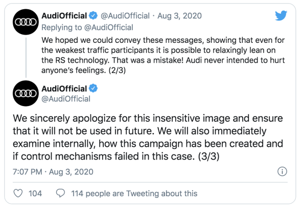Click the top Audi rings profile avatar

26,22
